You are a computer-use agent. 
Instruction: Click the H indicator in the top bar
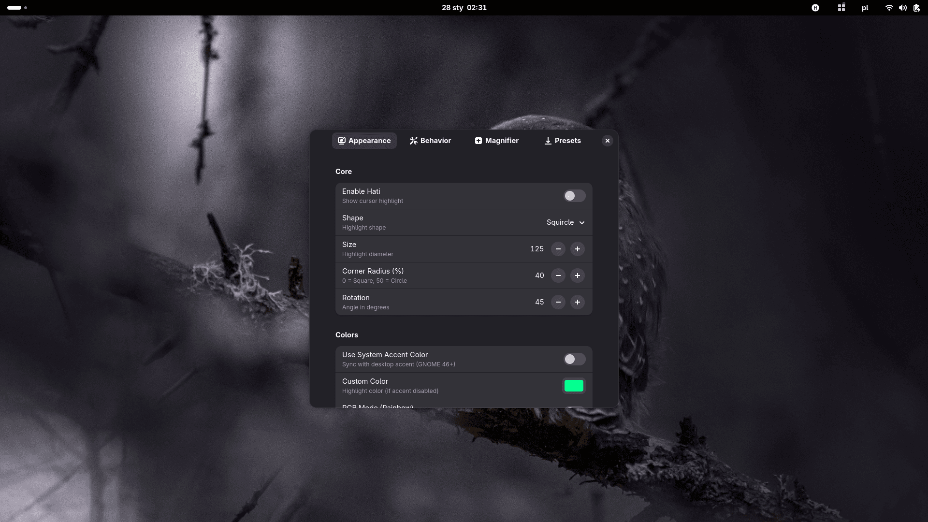(x=816, y=8)
